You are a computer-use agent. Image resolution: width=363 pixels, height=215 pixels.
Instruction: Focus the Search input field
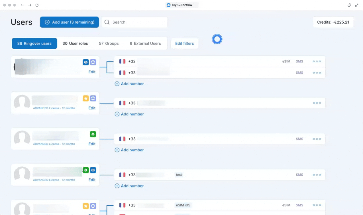pyautogui.click(x=134, y=22)
